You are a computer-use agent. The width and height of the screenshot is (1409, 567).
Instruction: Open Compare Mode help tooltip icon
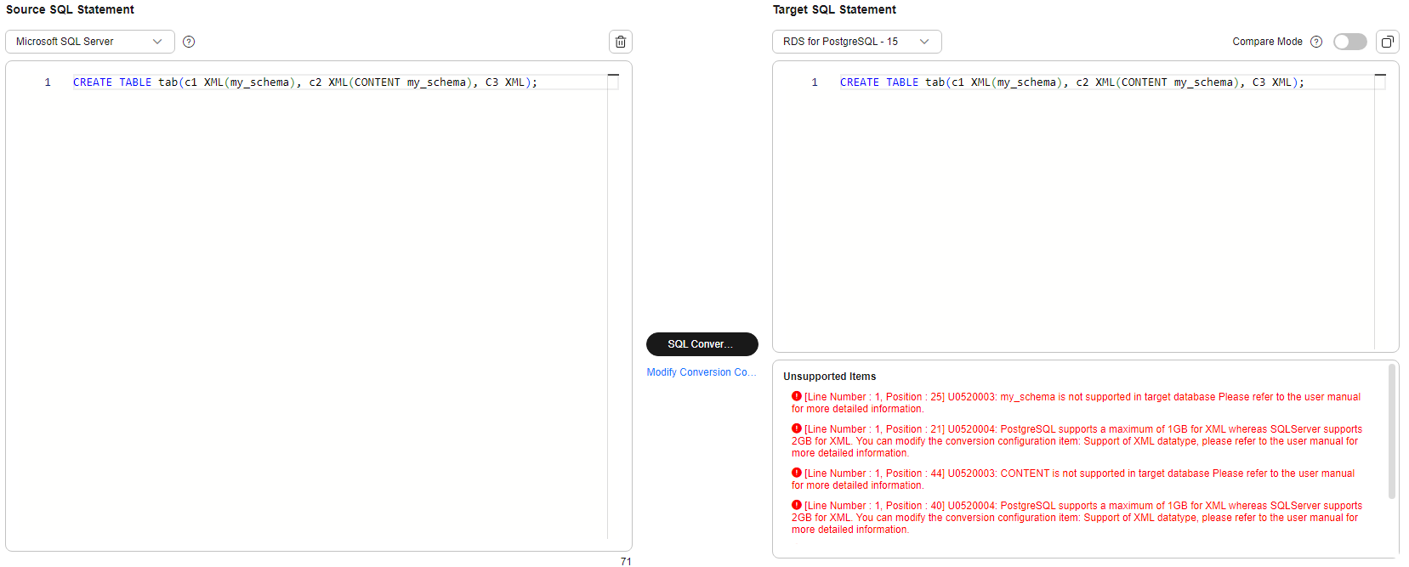tap(1316, 42)
